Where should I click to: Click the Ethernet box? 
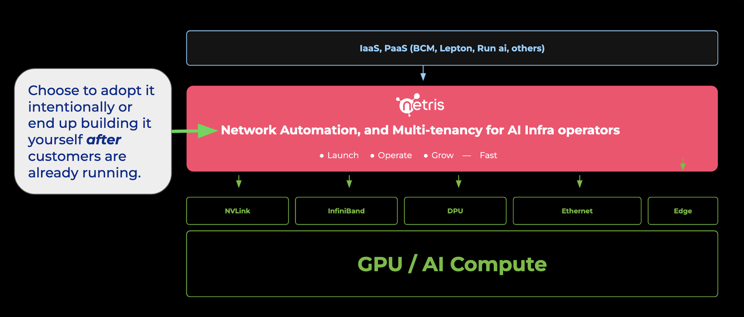point(577,211)
